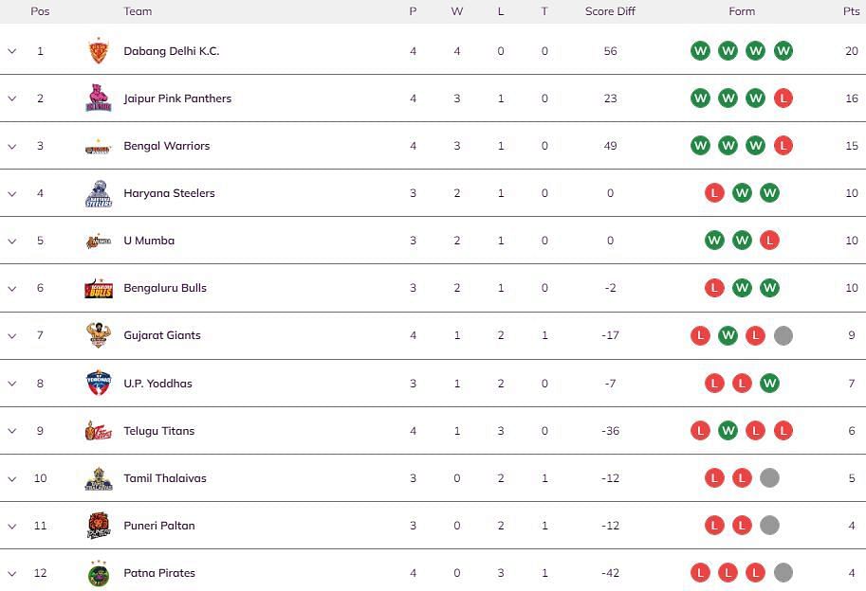Open the U Mumba team name link
The width and height of the screenshot is (866, 591).
point(149,241)
